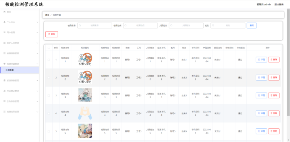Click the grid icon beside 公告信息管理

point(5,101)
